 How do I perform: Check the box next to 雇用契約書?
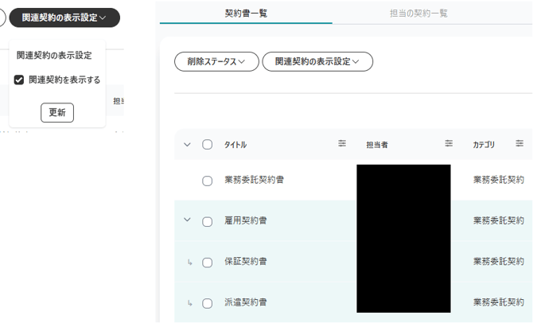[208, 220]
